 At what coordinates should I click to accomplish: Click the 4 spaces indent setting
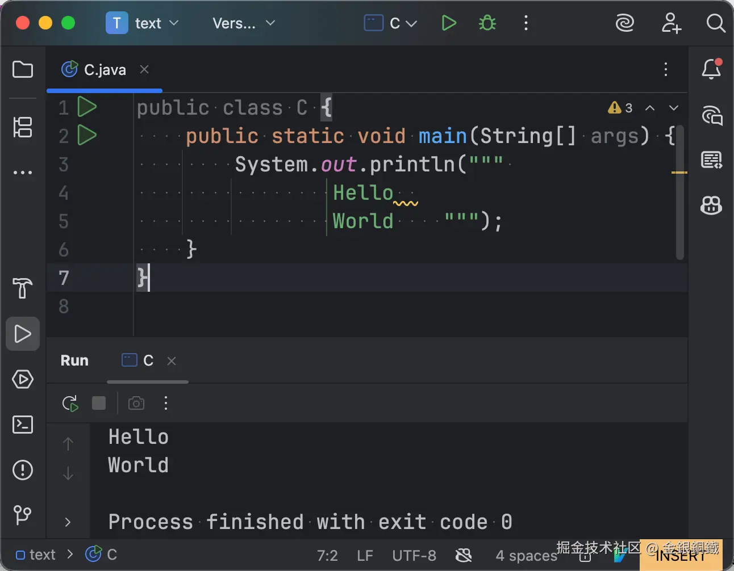click(526, 555)
